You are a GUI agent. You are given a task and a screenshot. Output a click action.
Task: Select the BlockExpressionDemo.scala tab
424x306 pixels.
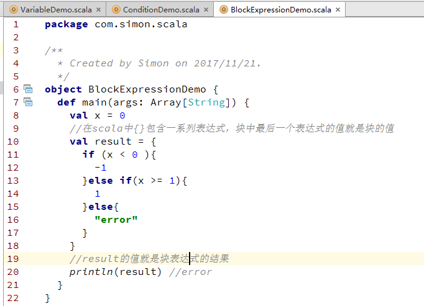pyautogui.click(x=280, y=10)
